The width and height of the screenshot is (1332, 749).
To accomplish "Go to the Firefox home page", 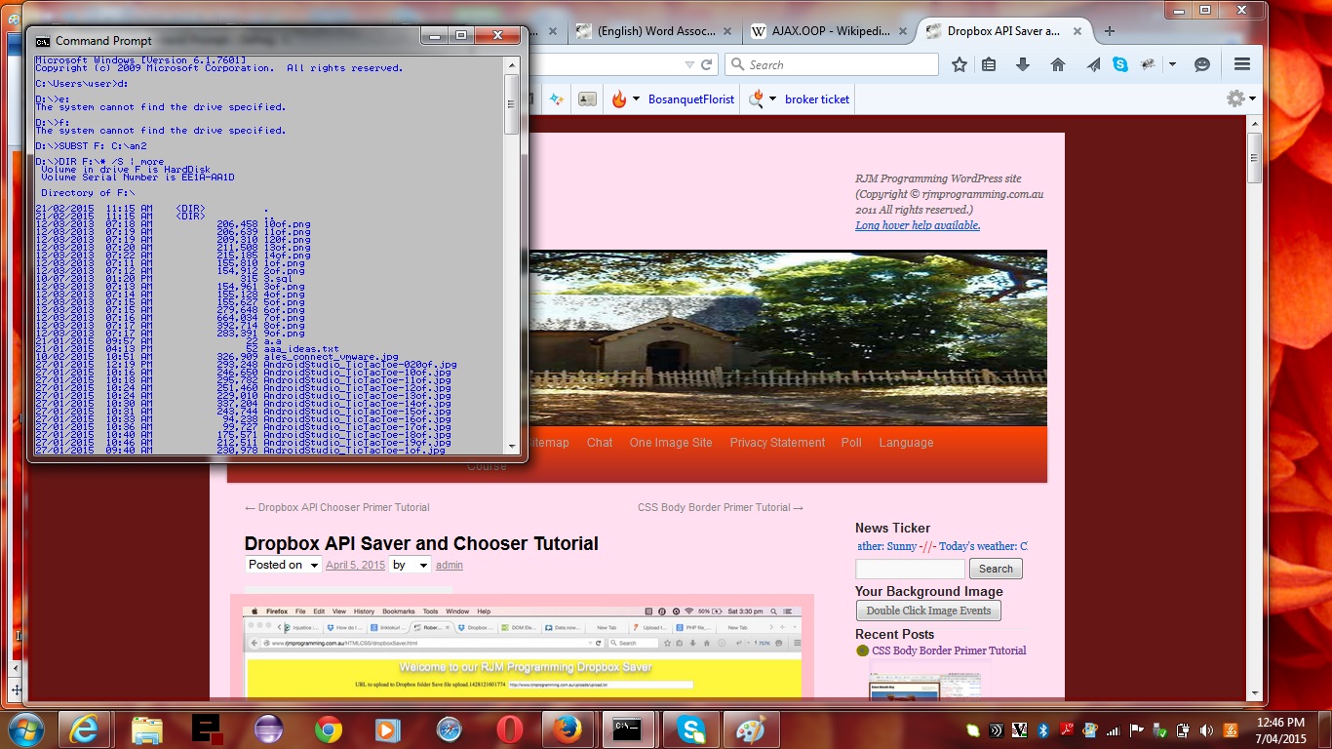I will coord(1058,64).
